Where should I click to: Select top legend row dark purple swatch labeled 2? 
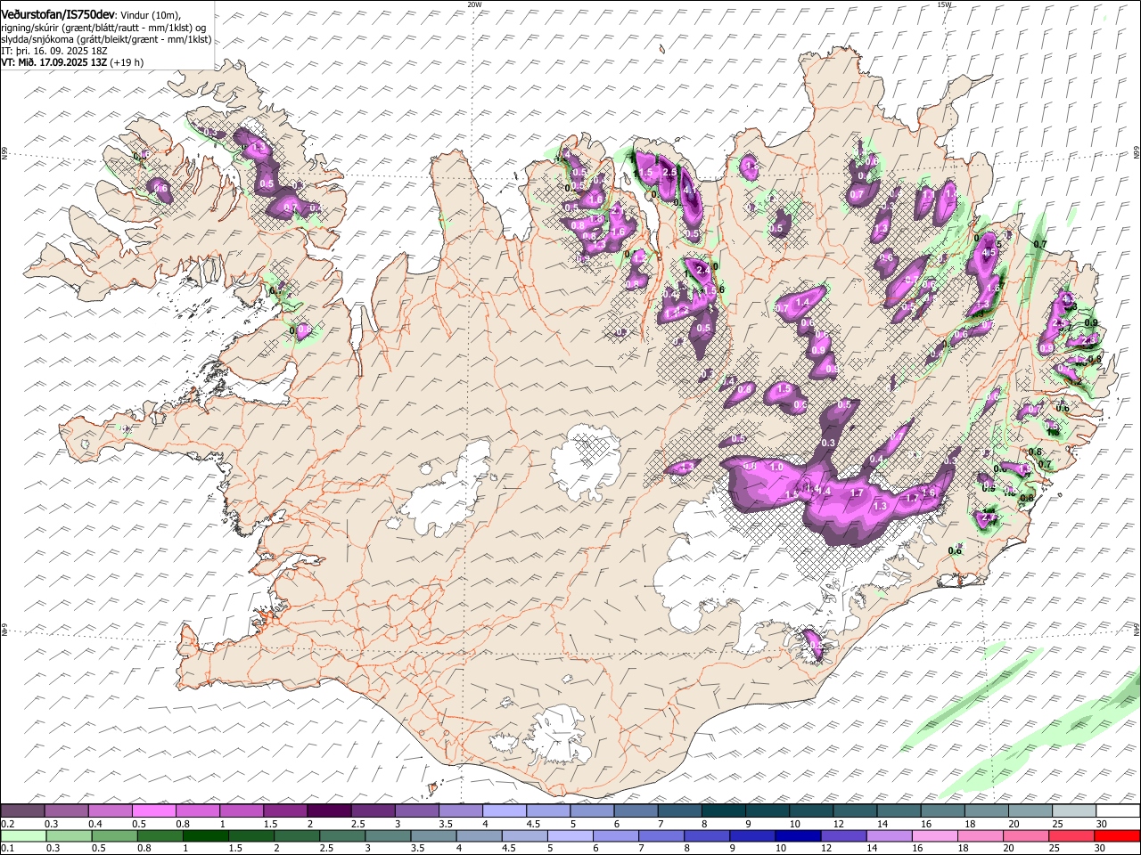(328, 810)
